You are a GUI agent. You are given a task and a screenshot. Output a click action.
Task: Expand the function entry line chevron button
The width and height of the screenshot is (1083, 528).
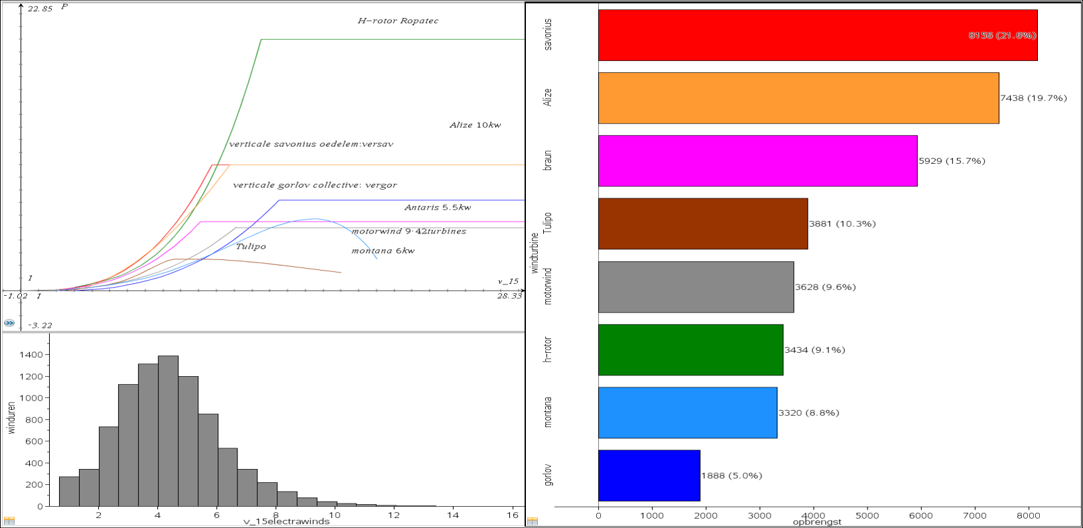(9, 323)
